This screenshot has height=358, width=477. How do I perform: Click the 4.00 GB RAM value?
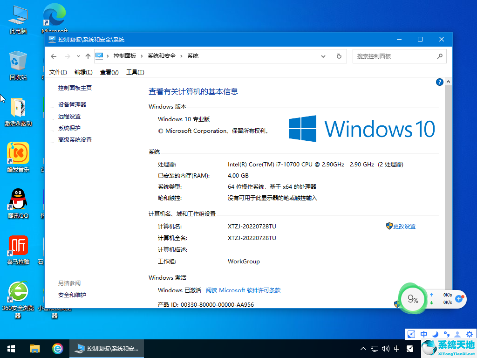238,176
